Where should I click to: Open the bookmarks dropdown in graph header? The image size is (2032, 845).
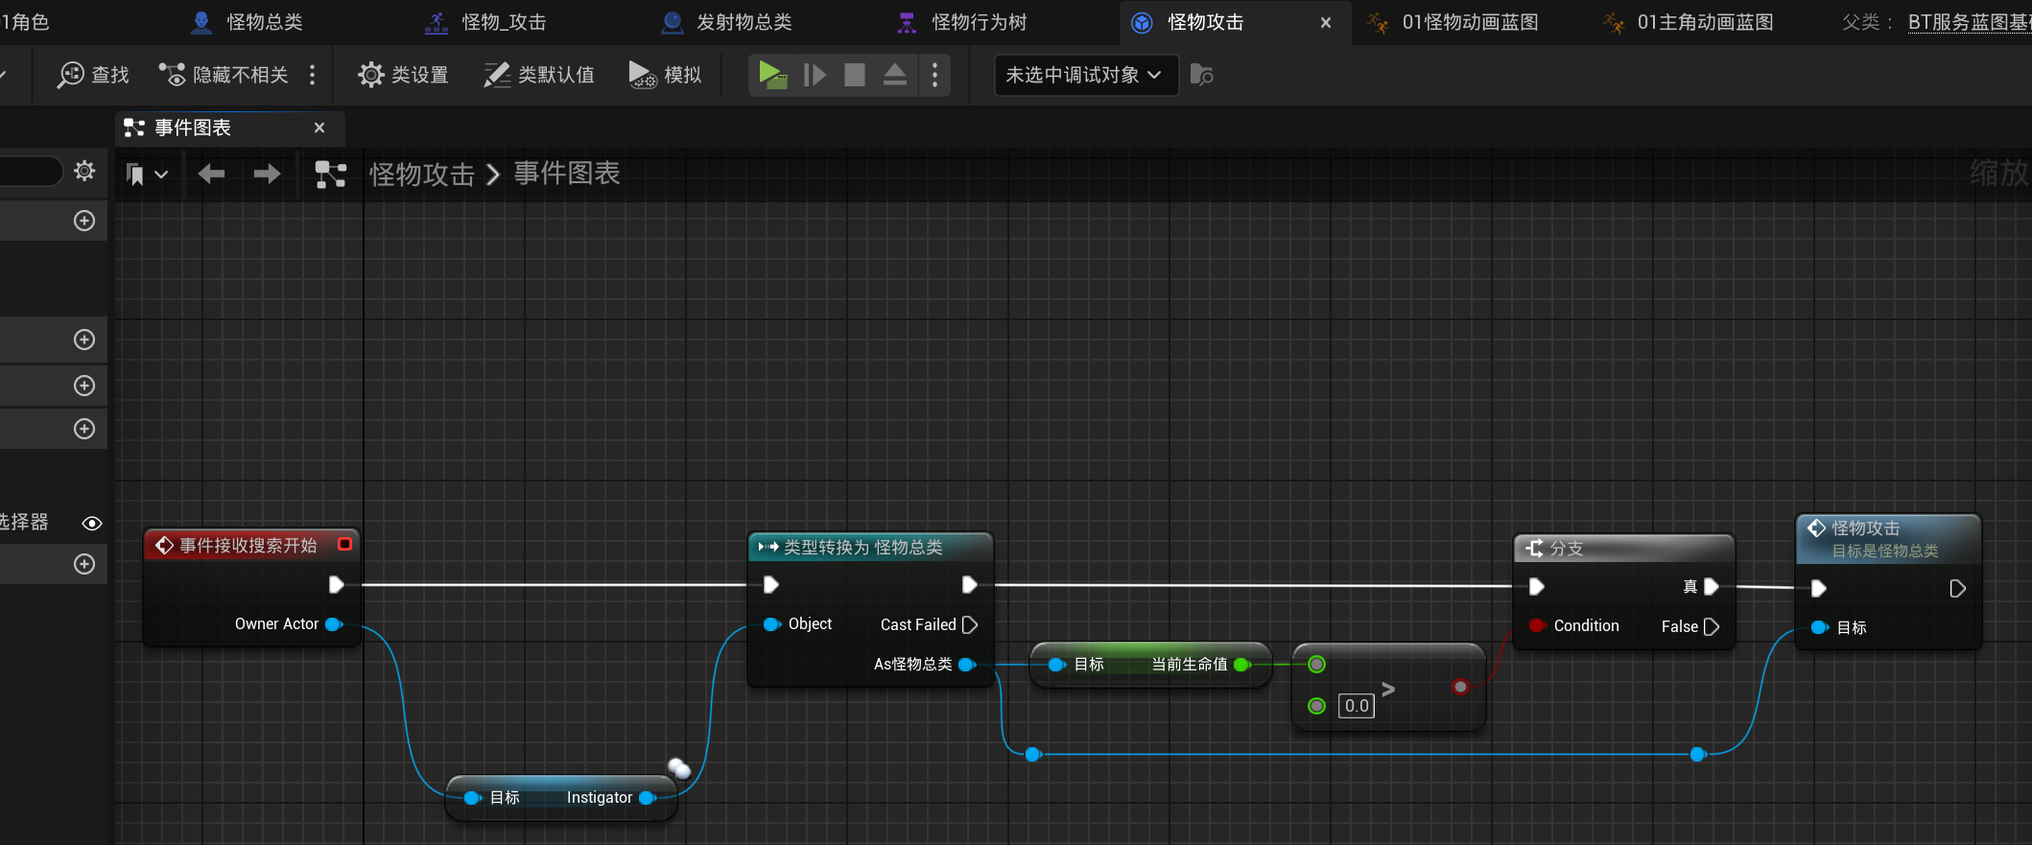147,175
